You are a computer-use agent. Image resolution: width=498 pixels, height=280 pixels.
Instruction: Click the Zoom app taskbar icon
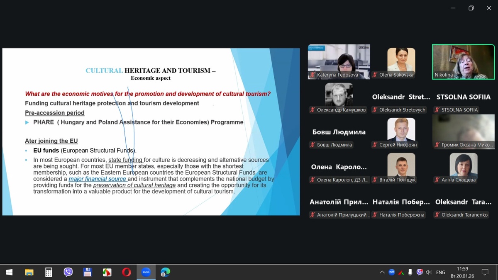(x=146, y=272)
